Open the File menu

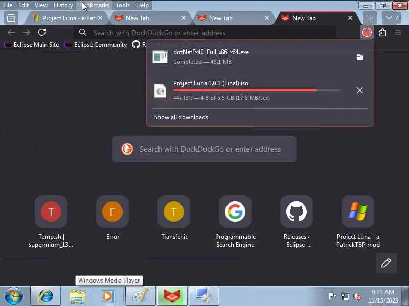[x=8, y=5]
